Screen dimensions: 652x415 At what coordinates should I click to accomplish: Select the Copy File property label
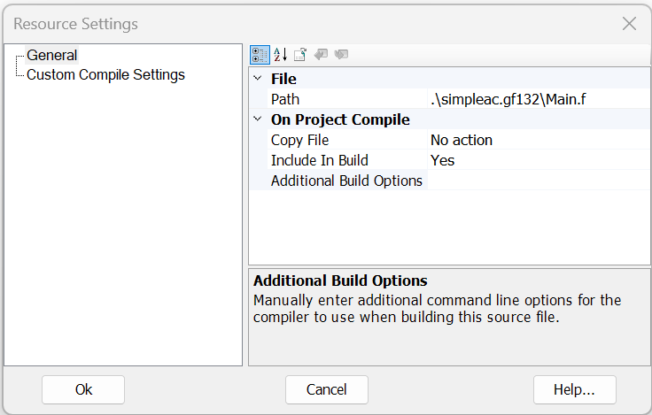299,140
